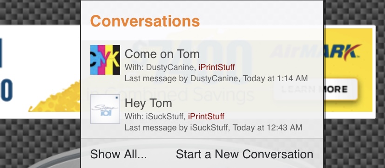Click the "Today at 1:14 AM" timestamp
Screen dimensions: 385x168
[x=275, y=78]
